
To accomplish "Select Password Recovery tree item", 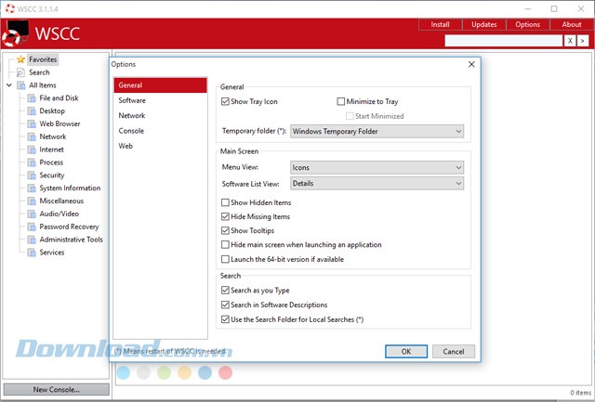I will pos(69,227).
